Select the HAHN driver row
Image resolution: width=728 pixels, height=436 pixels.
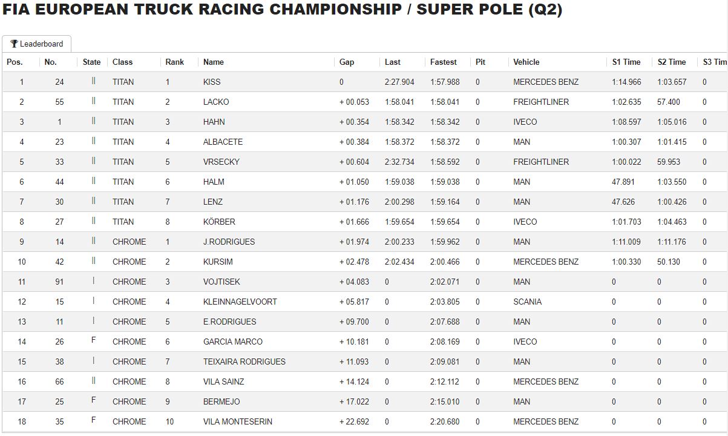365,122
